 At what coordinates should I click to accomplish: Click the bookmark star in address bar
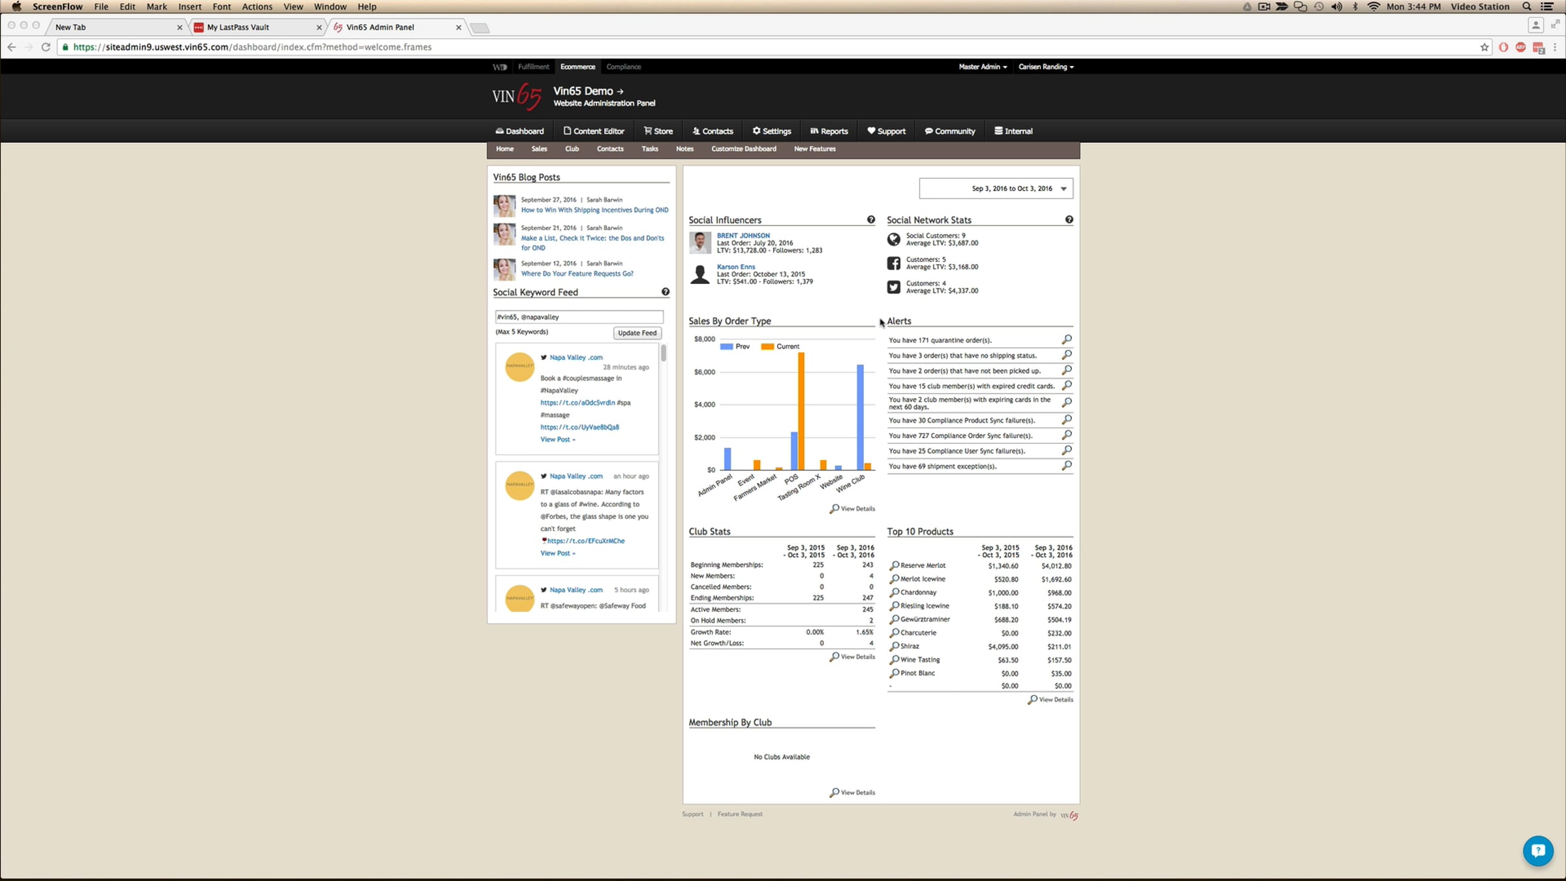1484,47
